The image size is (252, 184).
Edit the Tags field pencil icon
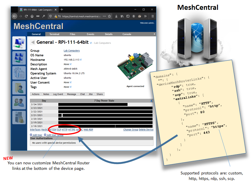(x=70, y=87)
